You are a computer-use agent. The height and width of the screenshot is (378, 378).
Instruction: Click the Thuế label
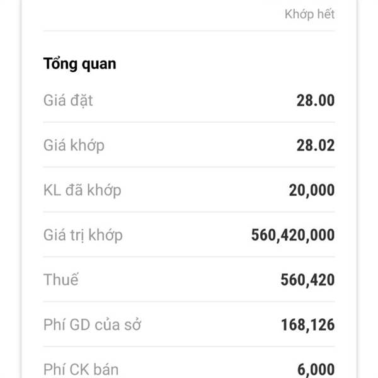(x=60, y=280)
